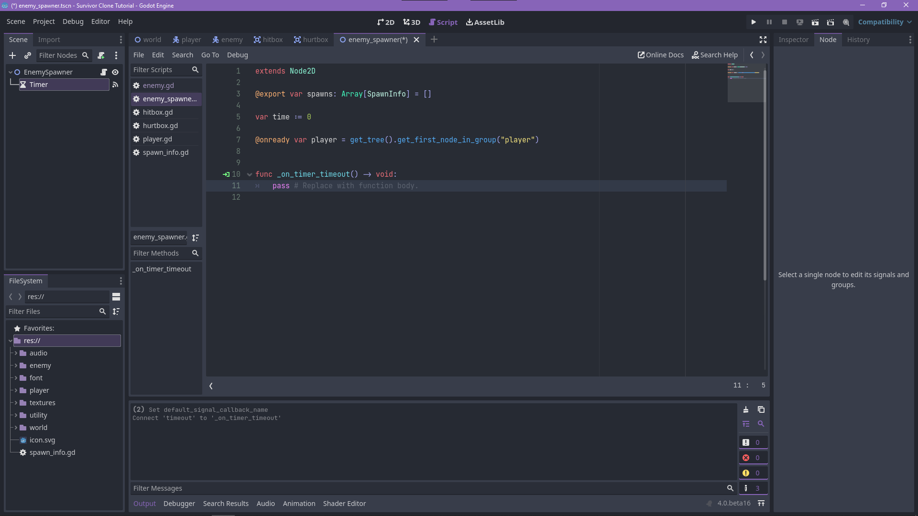Viewport: 918px width, 516px height.
Task: Click the Search Help button
Action: (x=714, y=55)
